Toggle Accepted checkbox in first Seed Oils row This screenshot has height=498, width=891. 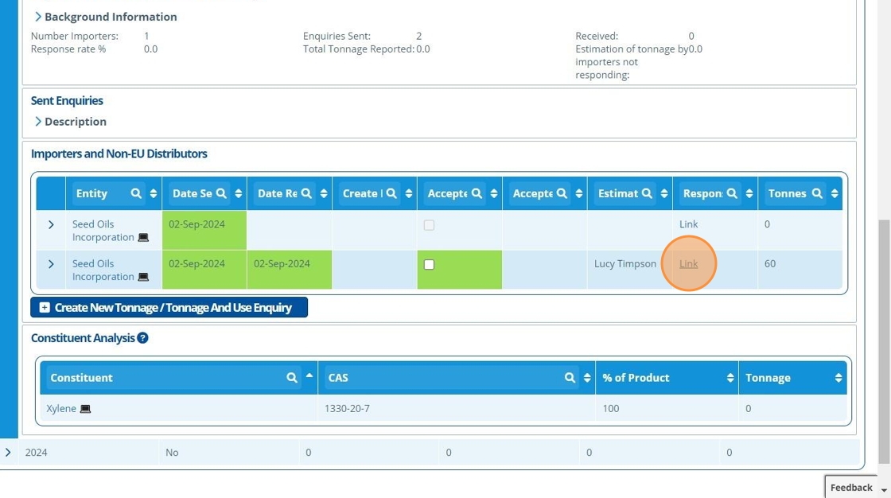pos(429,225)
